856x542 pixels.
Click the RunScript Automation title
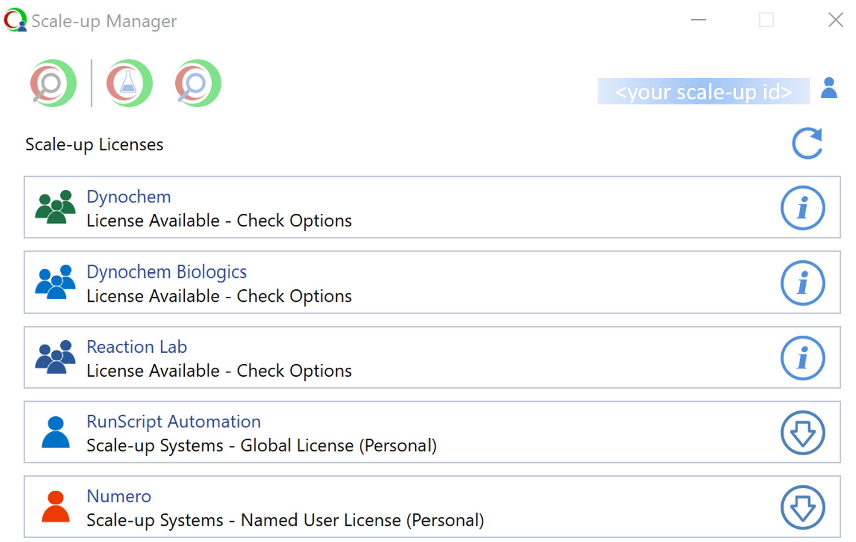pyautogui.click(x=173, y=421)
